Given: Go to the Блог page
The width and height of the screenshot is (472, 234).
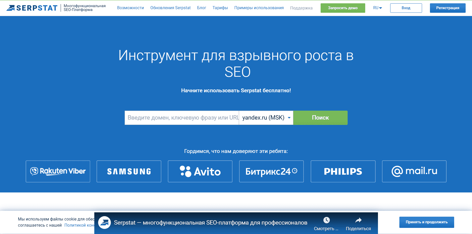Looking at the screenshot, I should [x=202, y=8].
